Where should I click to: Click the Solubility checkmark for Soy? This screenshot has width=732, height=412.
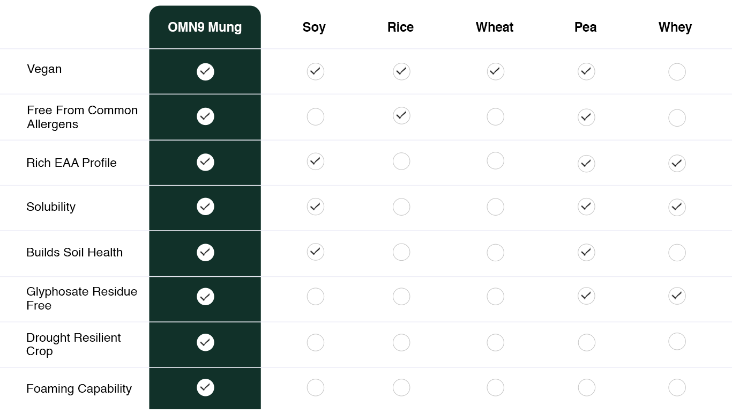[315, 207]
